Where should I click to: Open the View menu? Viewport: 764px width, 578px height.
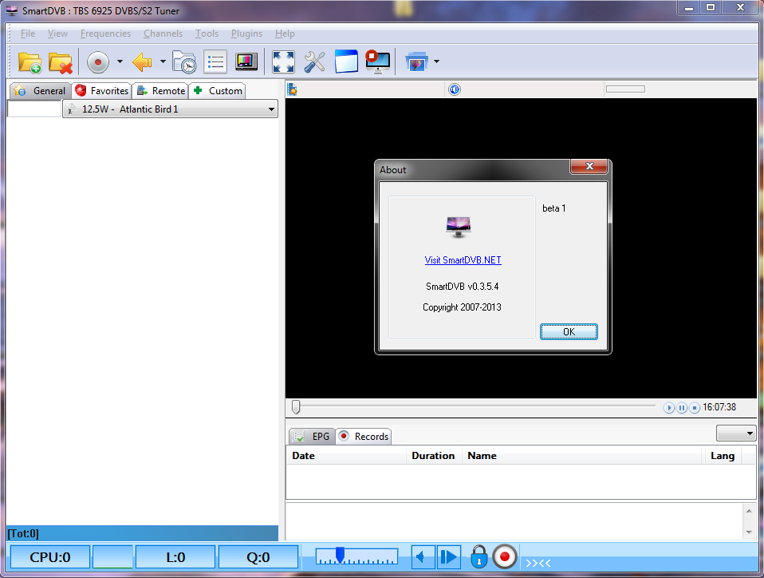tap(57, 34)
